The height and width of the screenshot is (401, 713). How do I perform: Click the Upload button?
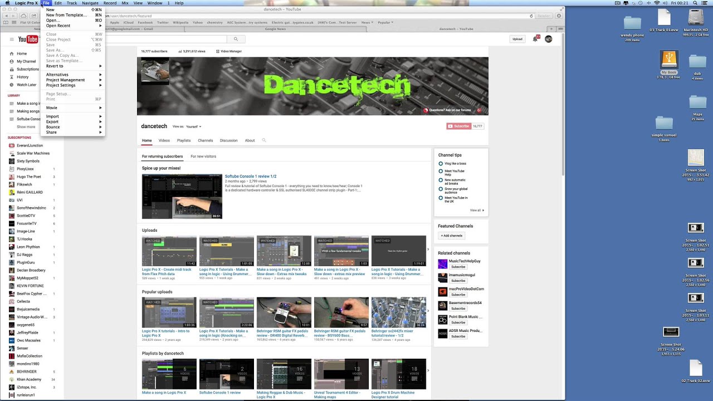point(517,39)
